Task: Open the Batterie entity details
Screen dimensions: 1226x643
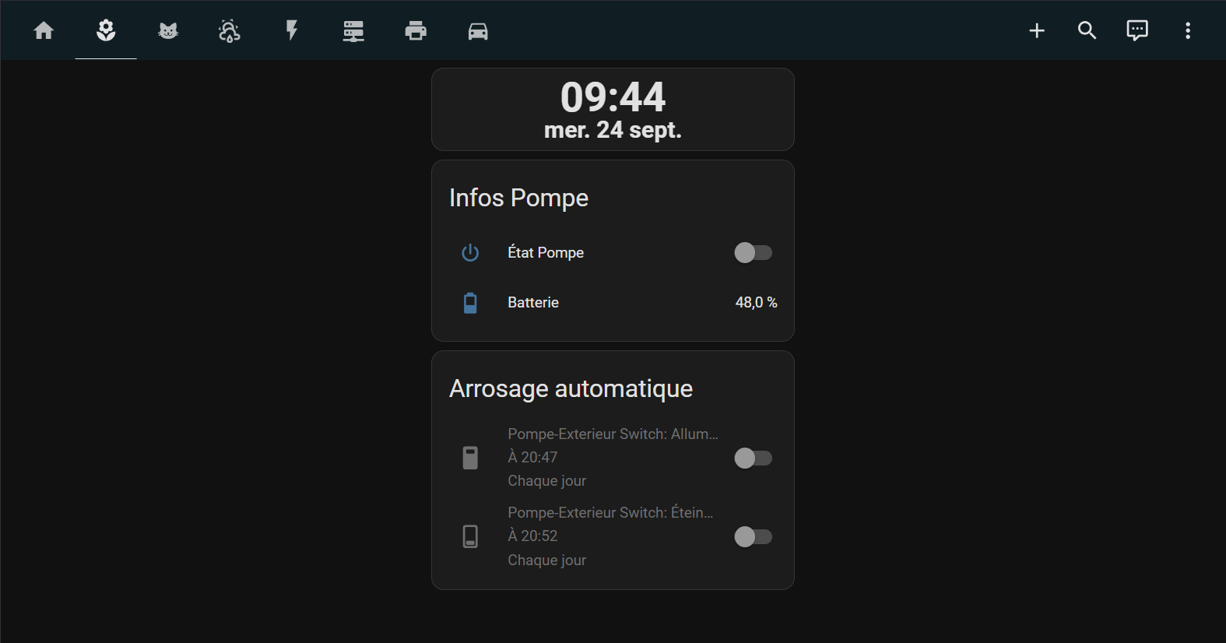Action: (534, 303)
